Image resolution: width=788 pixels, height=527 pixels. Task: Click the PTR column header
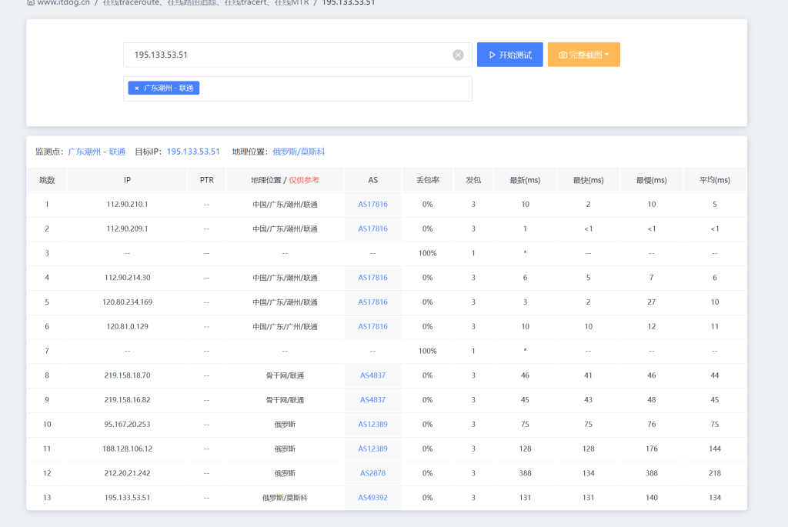206,180
